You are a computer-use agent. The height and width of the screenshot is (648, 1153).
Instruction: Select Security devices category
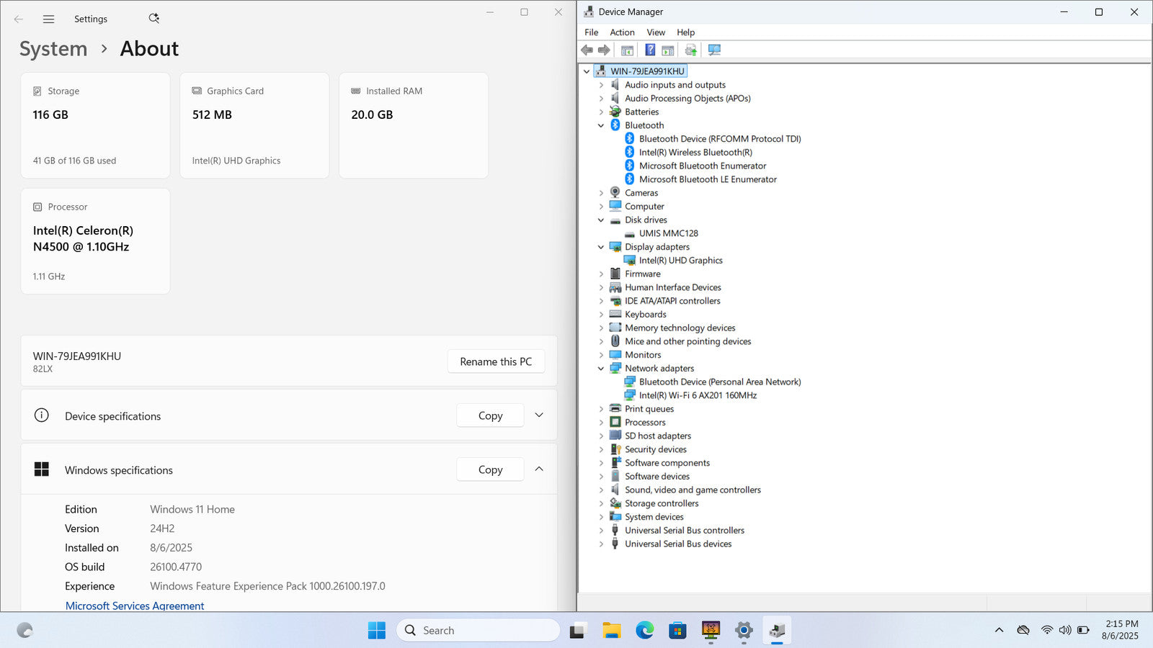(656, 449)
